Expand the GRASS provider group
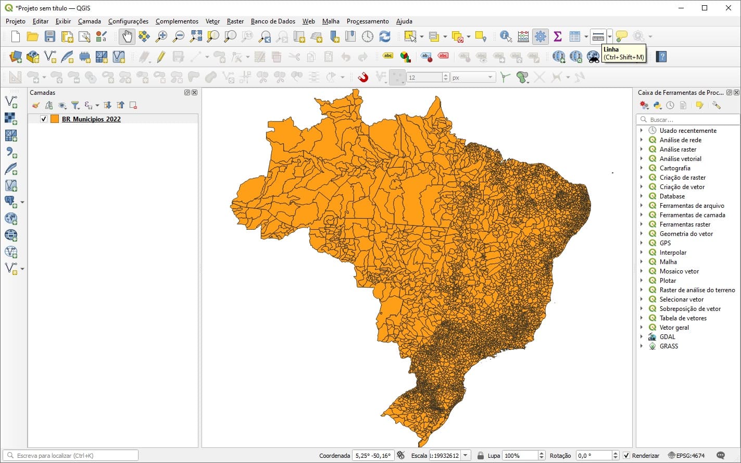Viewport: 741px width, 463px height. [642, 346]
